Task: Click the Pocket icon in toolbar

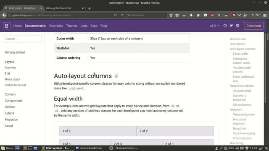Action: pyautogui.click(x=205, y=15)
